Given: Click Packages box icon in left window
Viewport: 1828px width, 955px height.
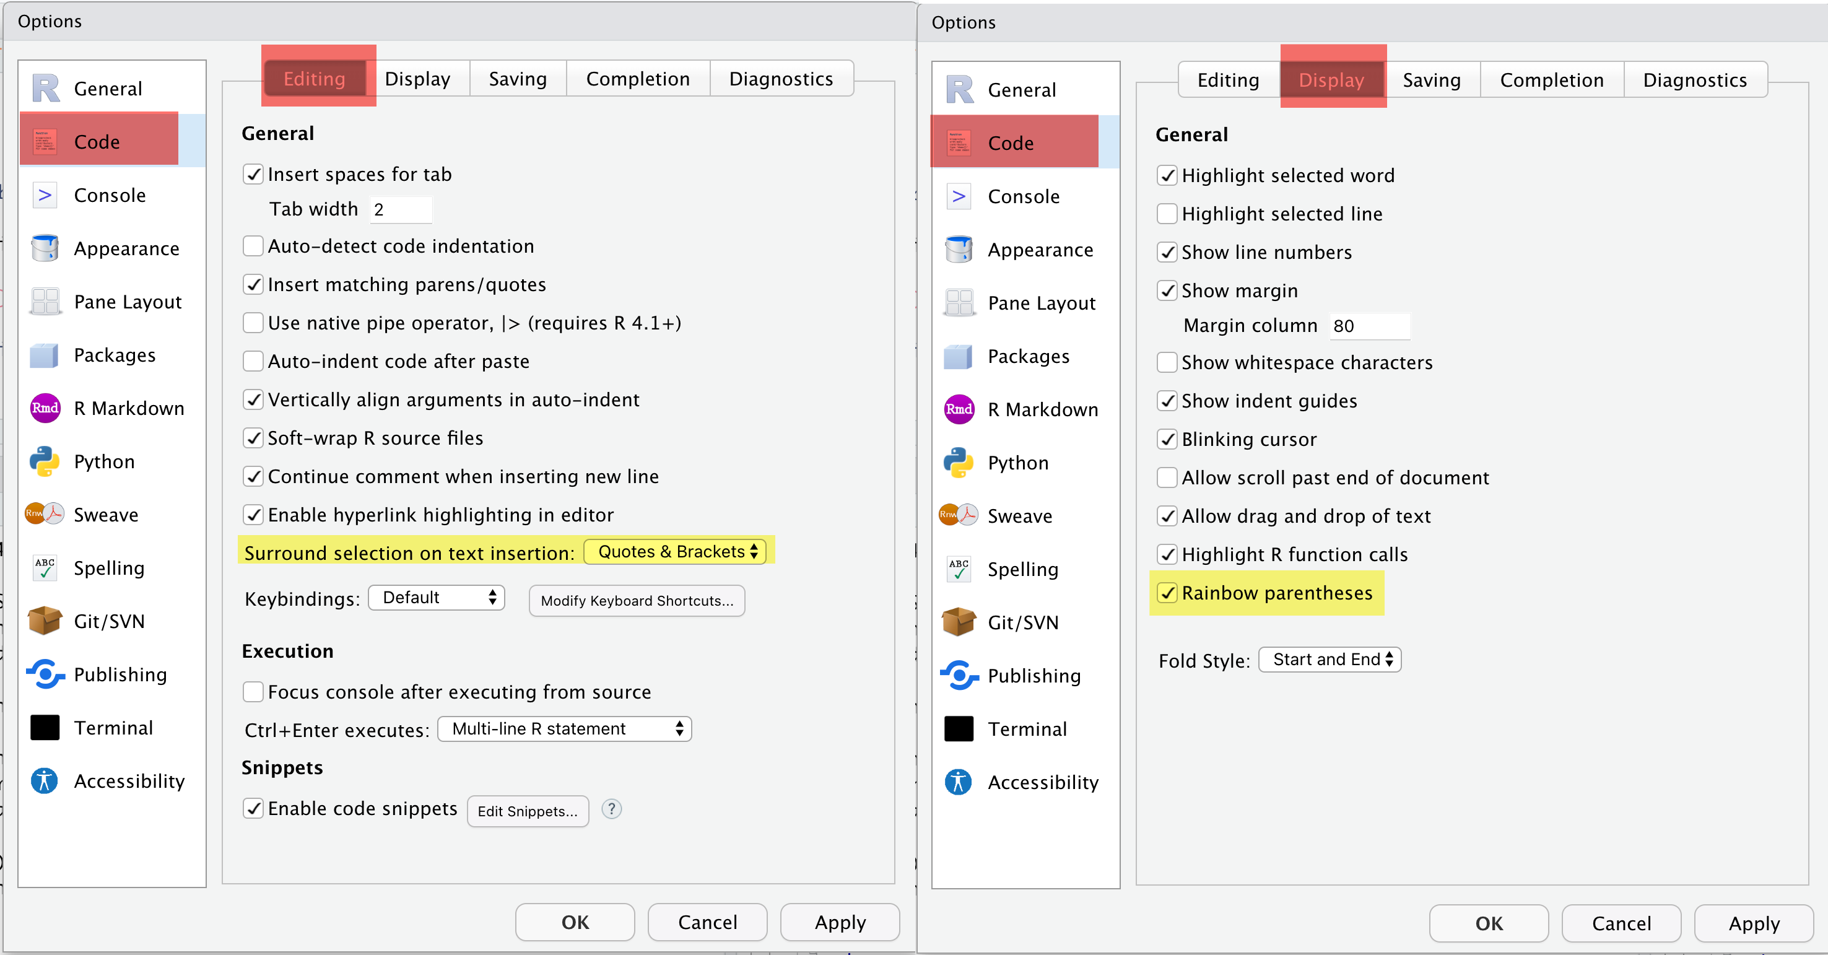Looking at the screenshot, I should (45, 355).
